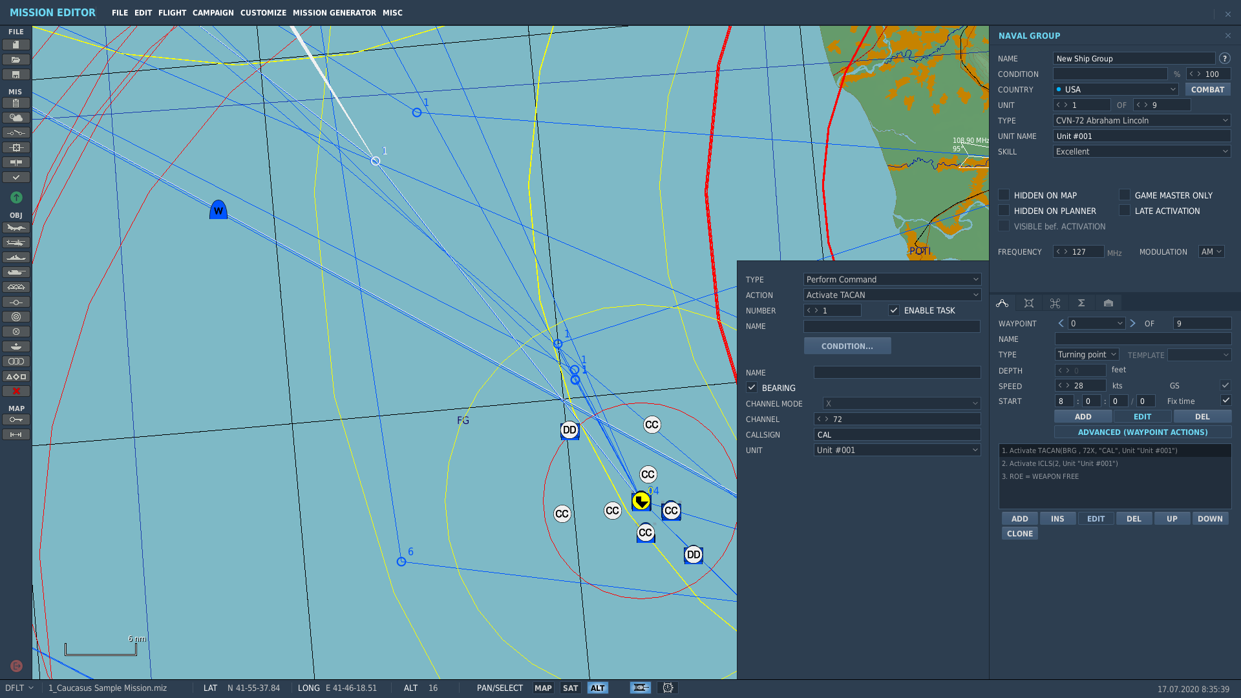
Task: Select the airplane group tool
Action: (x=16, y=227)
